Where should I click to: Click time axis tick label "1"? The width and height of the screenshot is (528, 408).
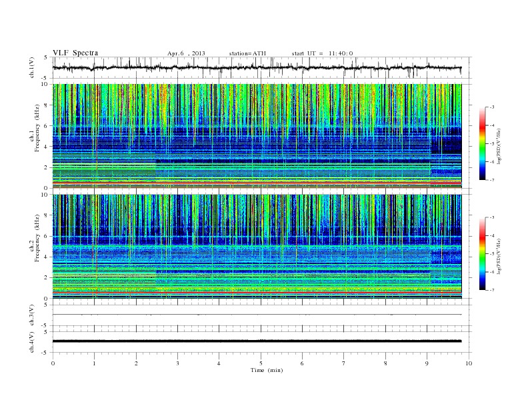click(94, 363)
